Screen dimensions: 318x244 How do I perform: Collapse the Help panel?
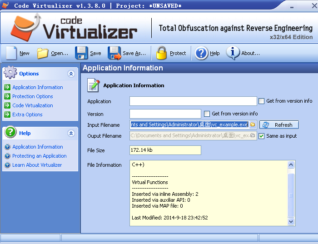click(x=71, y=133)
